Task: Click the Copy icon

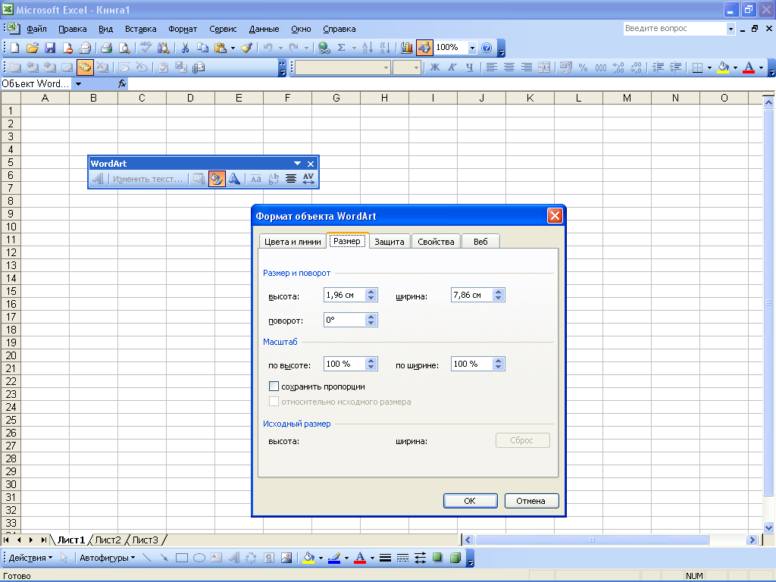Action: (202, 48)
